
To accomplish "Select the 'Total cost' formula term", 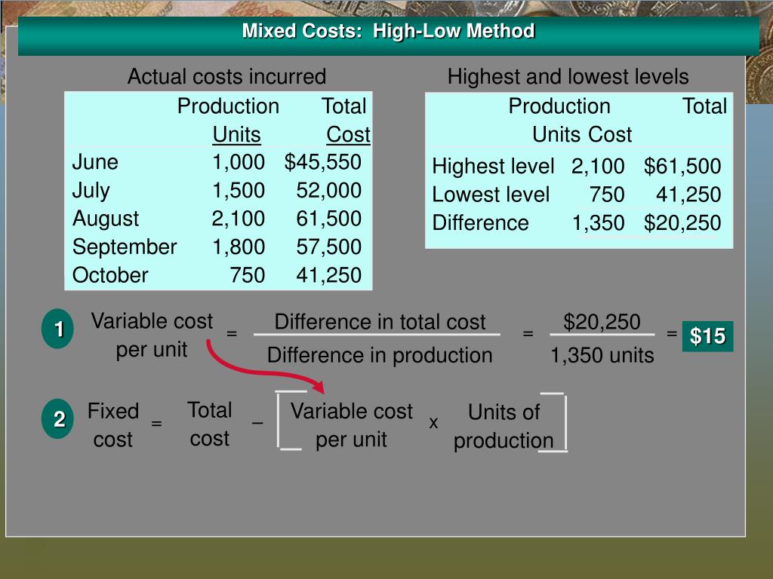I will click(x=210, y=424).
